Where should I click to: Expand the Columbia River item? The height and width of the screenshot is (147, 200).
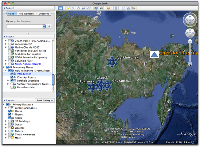6,61
